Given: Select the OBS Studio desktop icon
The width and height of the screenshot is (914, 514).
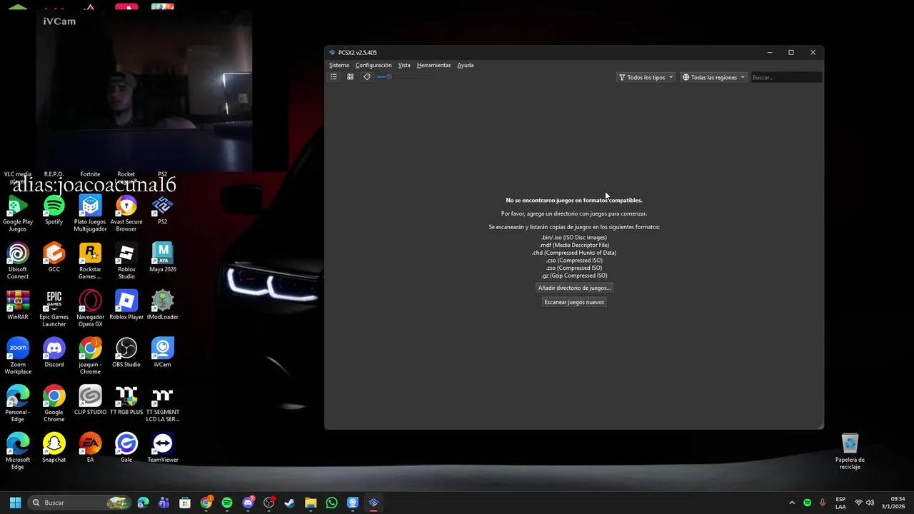Looking at the screenshot, I should [x=126, y=353].
